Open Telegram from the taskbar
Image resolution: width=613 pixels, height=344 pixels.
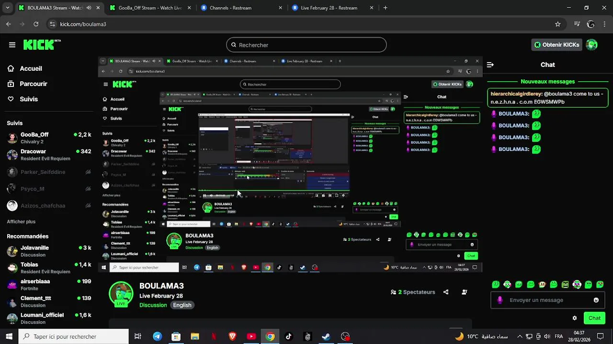[x=157, y=336]
